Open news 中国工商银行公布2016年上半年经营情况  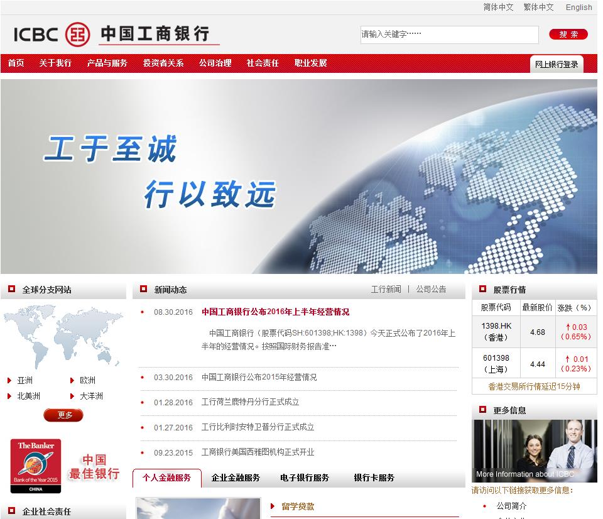[x=275, y=312]
